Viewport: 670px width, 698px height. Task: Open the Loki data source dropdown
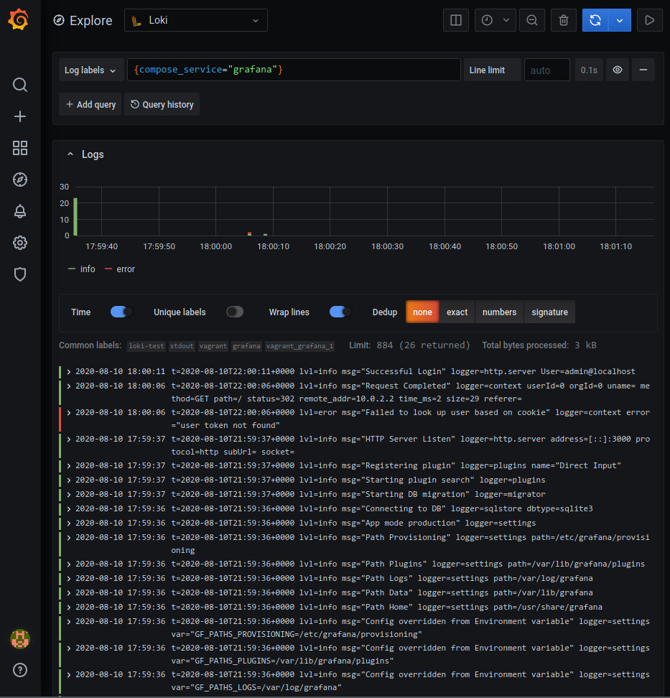(196, 20)
